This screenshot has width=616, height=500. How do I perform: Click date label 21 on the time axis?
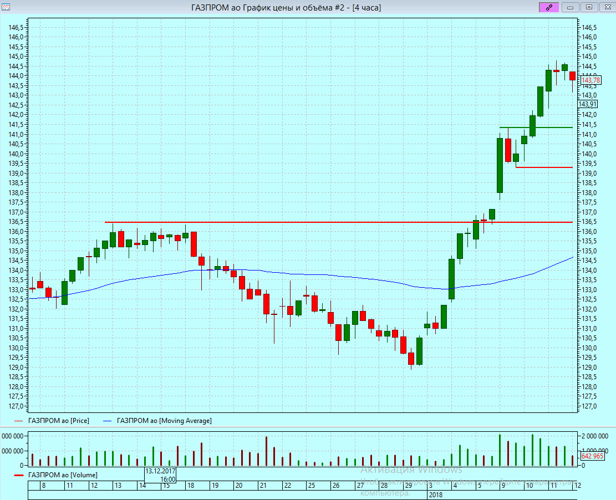pyautogui.click(x=263, y=486)
